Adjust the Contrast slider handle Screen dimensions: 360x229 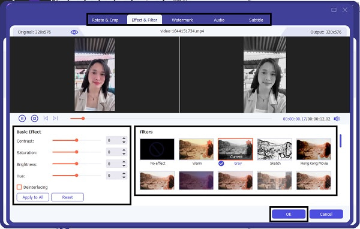click(77, 140)
